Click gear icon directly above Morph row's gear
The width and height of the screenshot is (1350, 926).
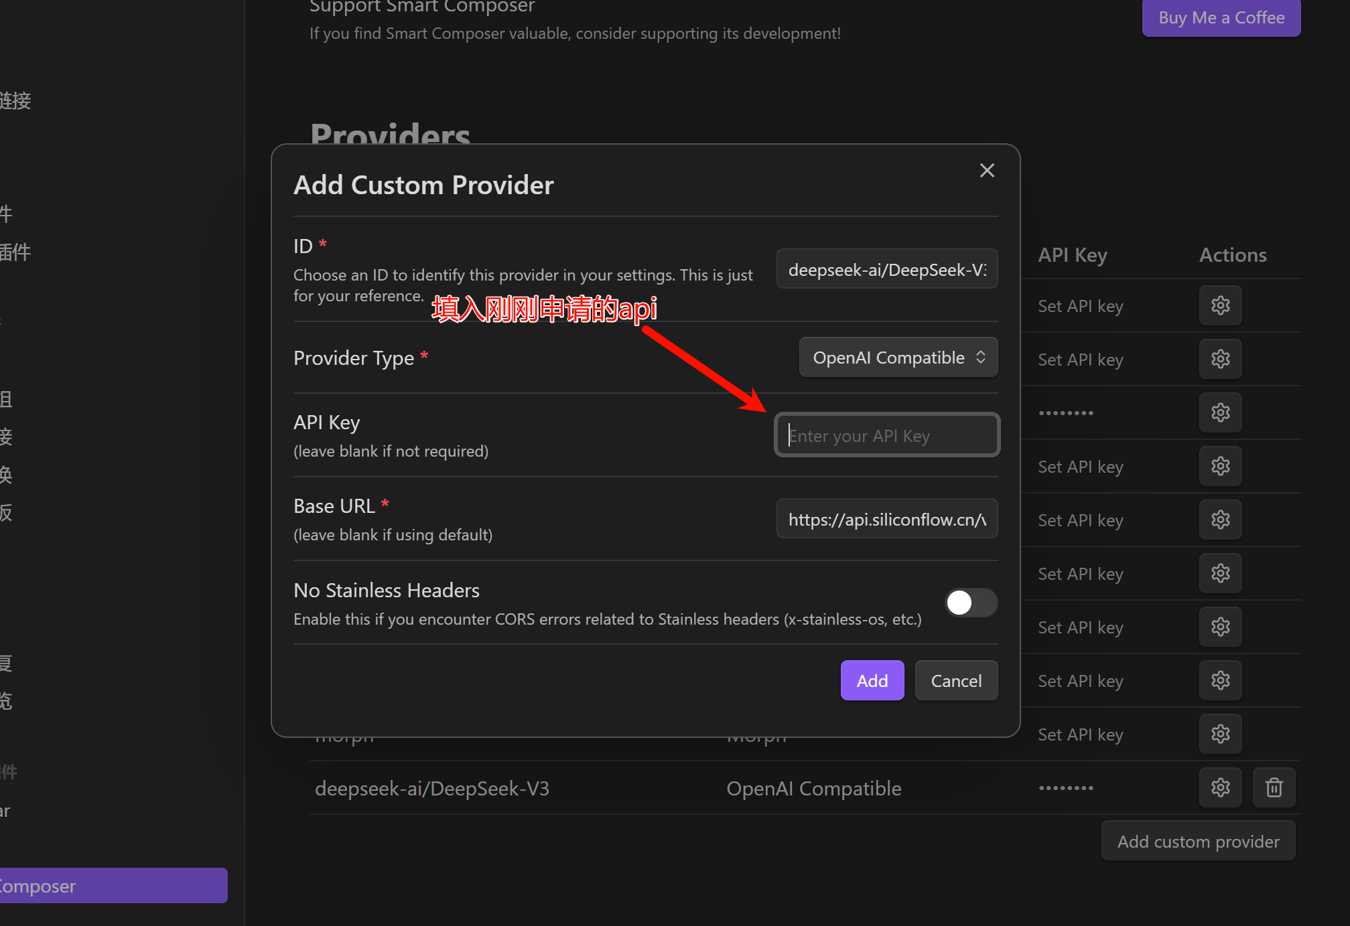coord(1220,681)
